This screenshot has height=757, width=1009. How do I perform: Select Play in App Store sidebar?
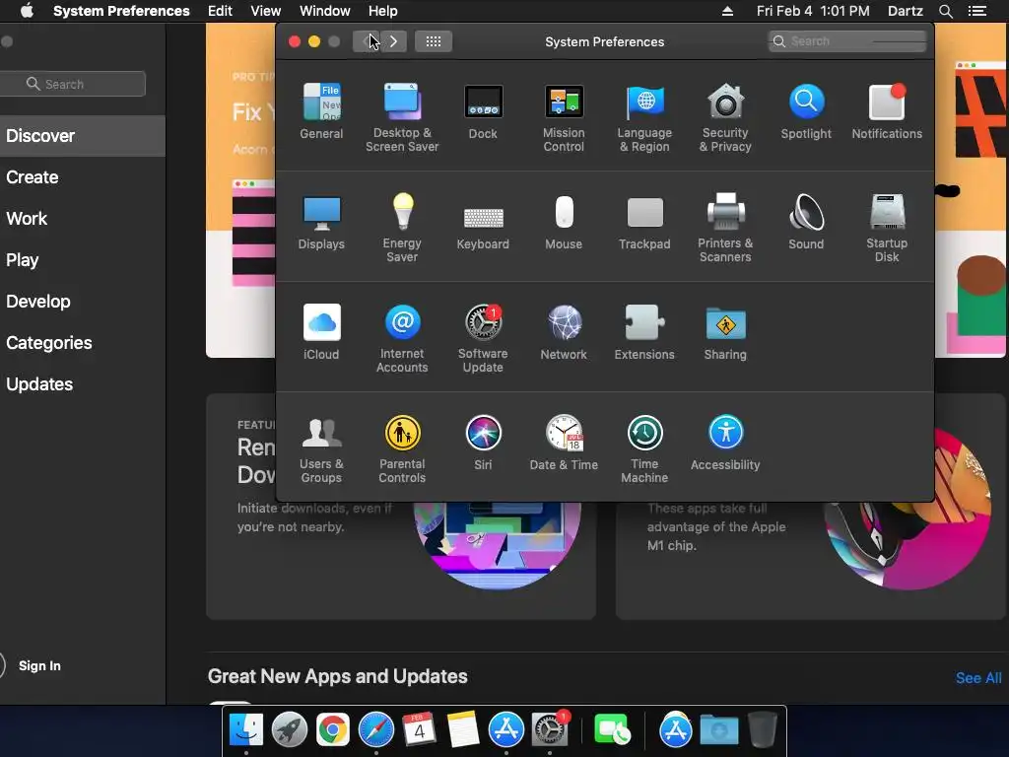coord(83,260)
